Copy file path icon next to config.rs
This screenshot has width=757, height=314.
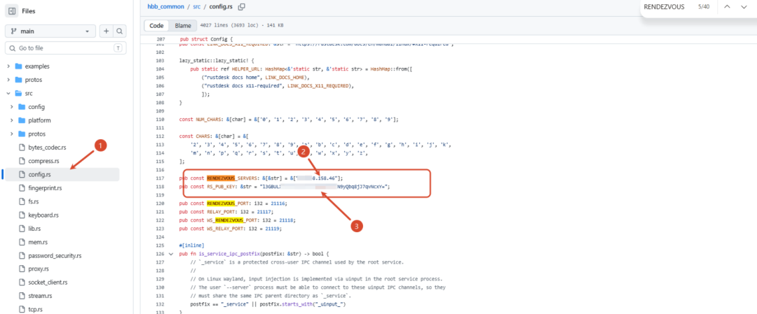[241, 7]
